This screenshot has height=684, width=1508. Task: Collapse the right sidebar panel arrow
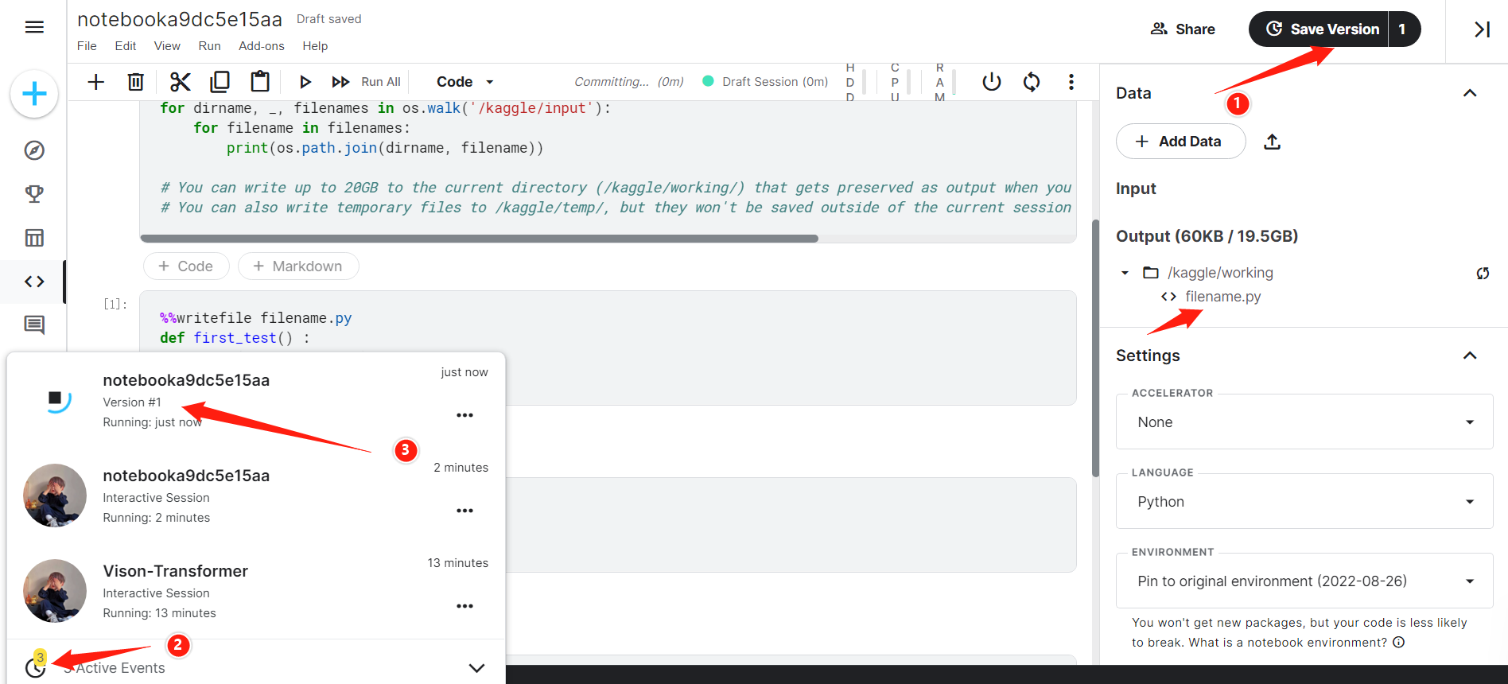(x=1482, y=29)
